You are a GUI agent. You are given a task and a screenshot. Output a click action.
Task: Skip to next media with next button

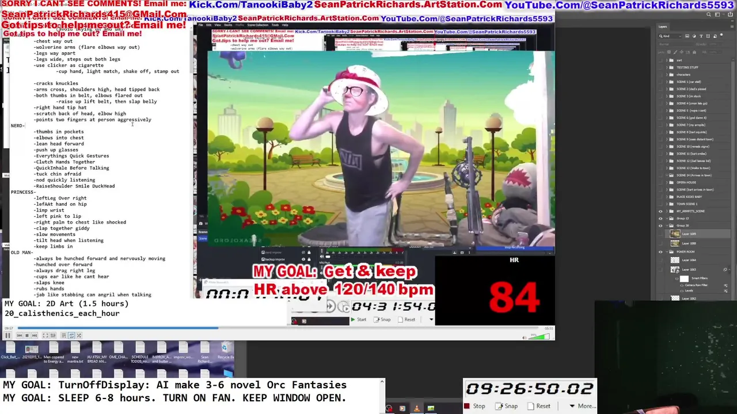35,335
